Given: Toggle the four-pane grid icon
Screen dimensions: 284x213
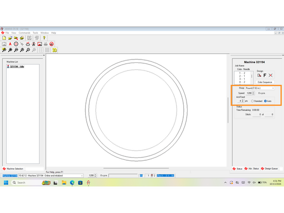Looking at the screenshot, I should coord(41,50).
